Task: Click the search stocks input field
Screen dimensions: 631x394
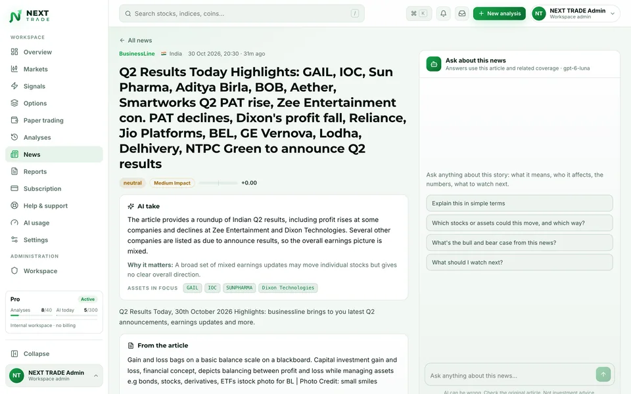Action: (241, 14)
